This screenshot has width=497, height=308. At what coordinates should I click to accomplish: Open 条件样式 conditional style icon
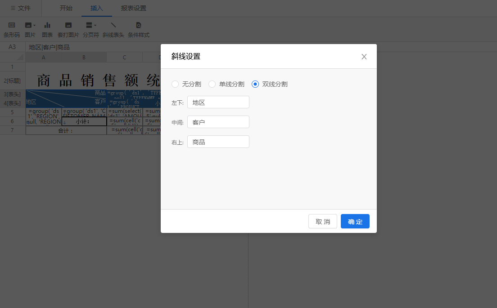139,25
